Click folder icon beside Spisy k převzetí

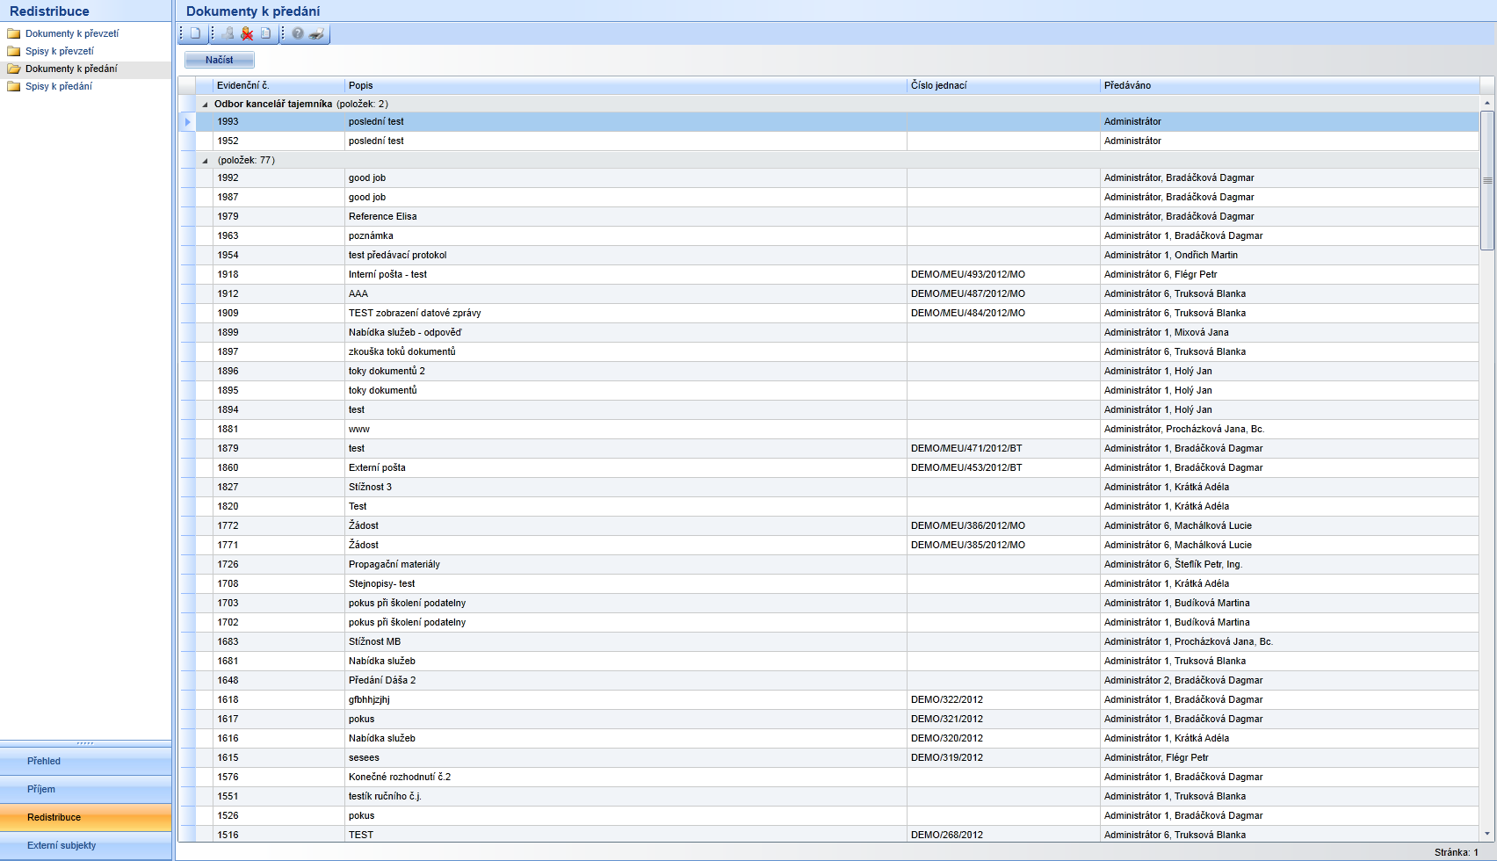pos(14,51)
